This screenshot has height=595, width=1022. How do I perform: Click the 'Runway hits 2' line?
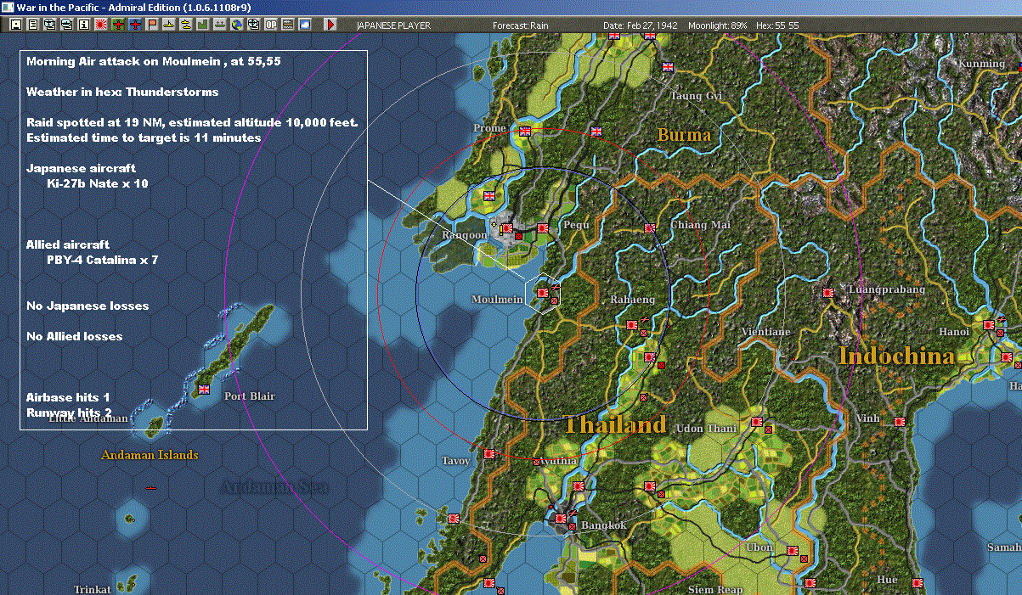pos(69,413)
